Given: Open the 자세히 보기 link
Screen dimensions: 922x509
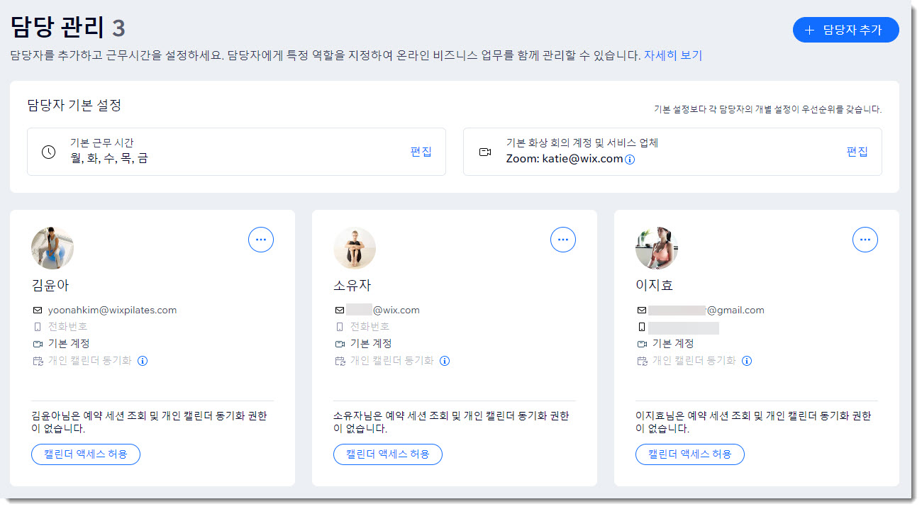Looking at the screenshot, I should [x=672, y=55].
